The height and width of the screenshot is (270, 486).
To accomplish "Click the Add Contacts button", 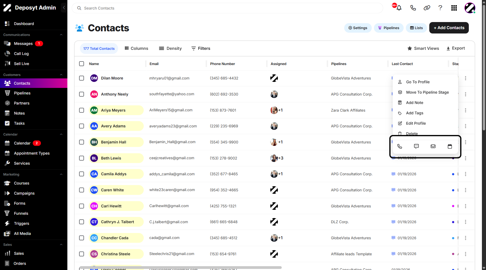I will [x=449, y=28].
